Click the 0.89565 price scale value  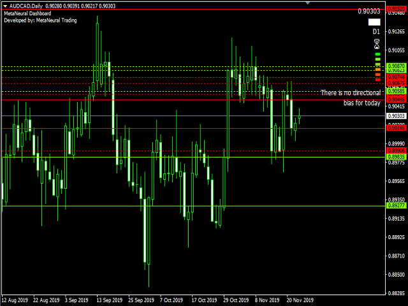click(397, 181)
